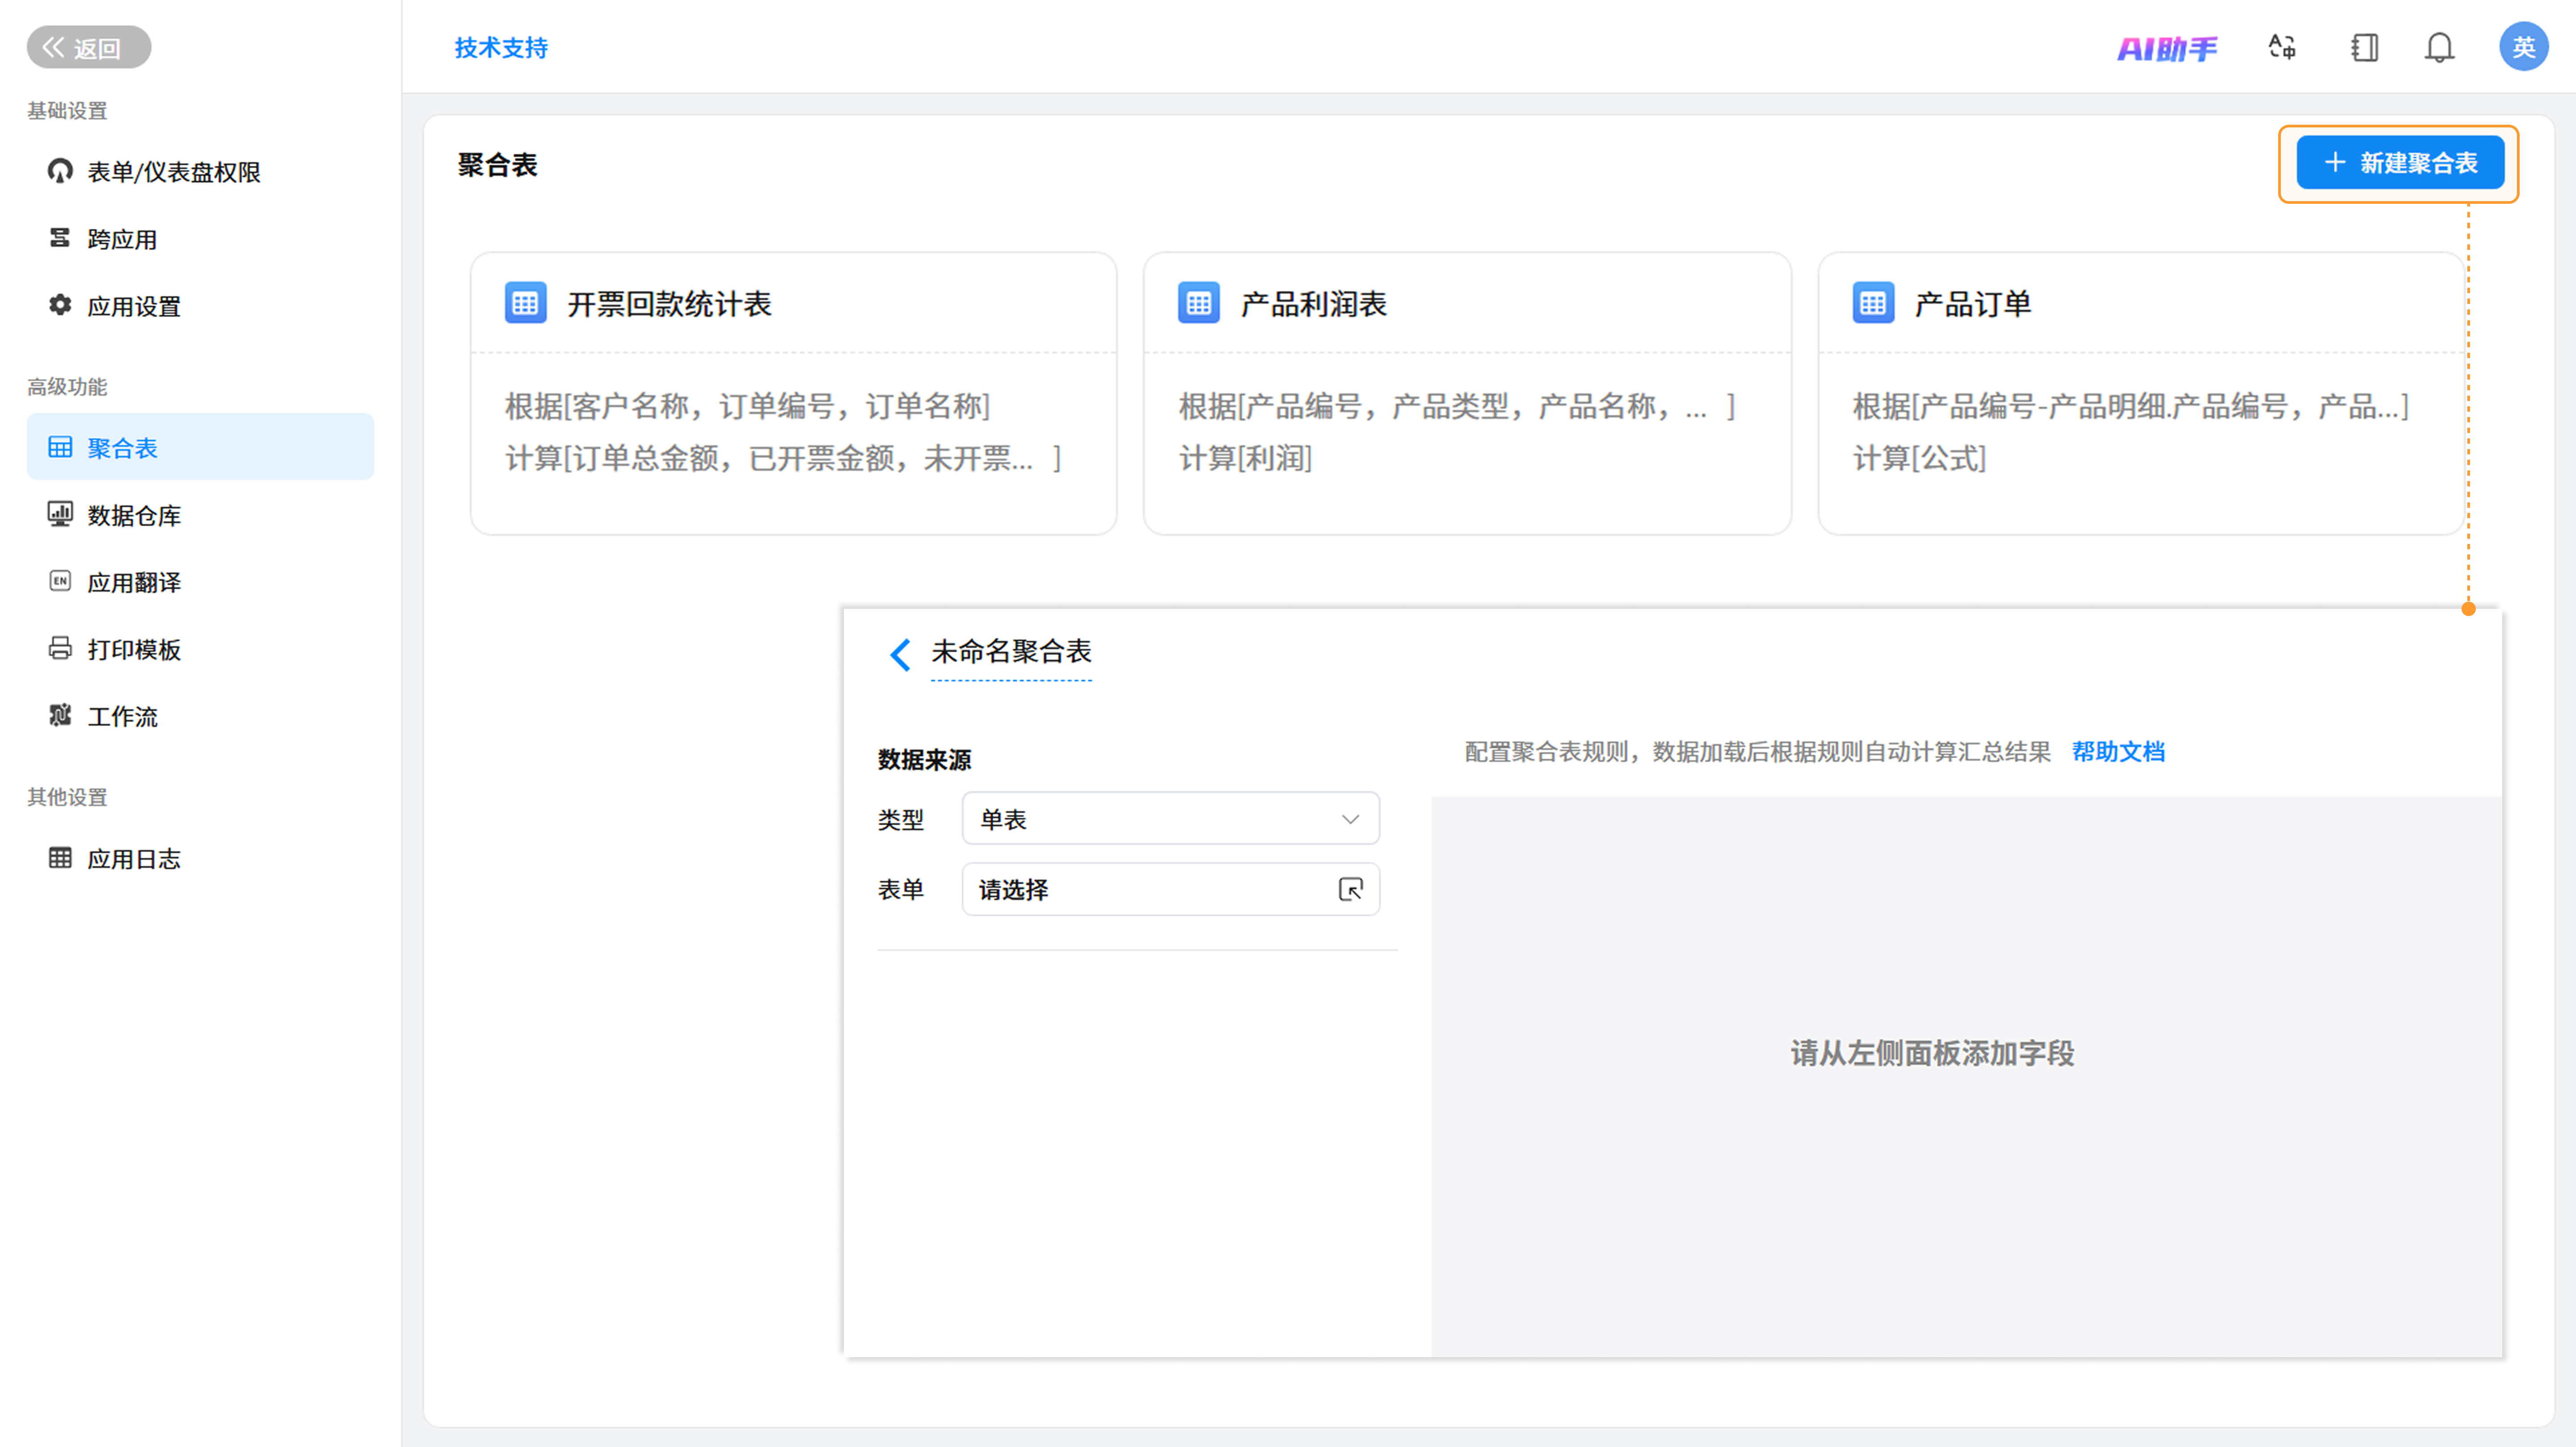Open the 帮助文档 link

tap(2118, 751)
